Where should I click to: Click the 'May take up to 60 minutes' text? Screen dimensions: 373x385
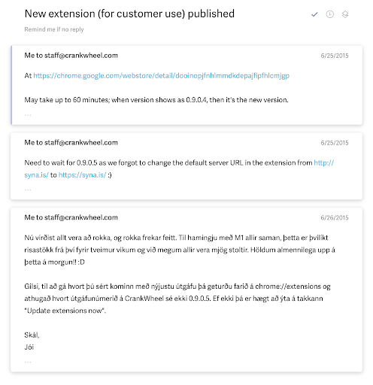click(156, 100)
